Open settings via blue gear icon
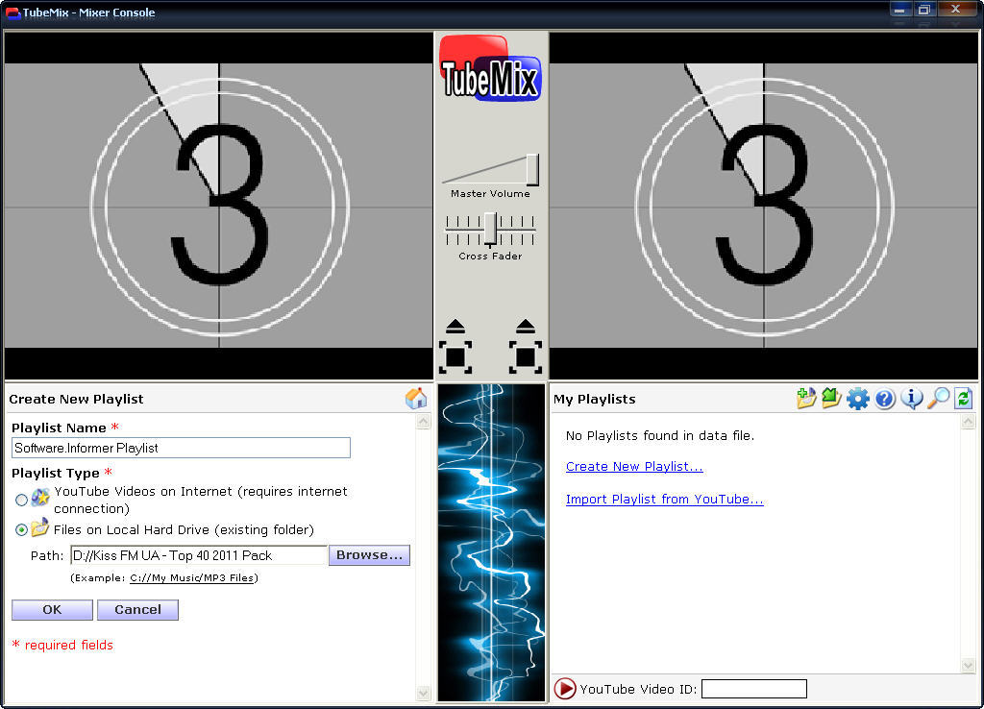Viewport: 984px width, 709px height. click(858, 399)
